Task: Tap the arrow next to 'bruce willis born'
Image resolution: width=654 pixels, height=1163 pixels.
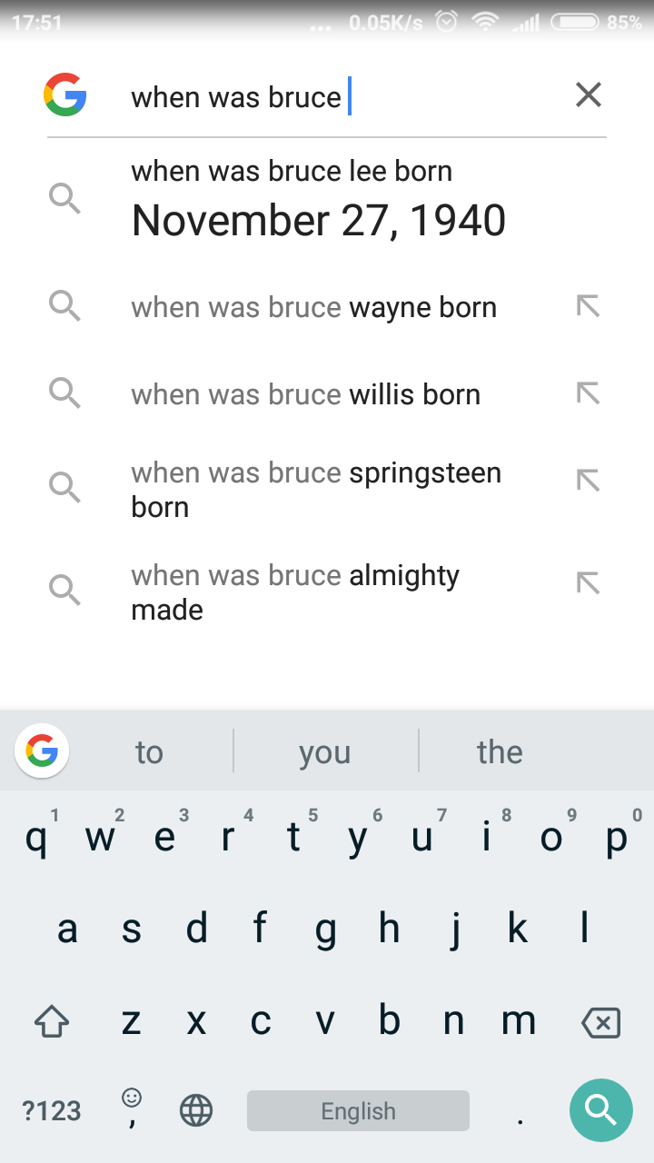Action: click(589, 393)
